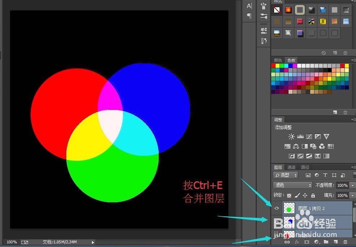Click the 100% zoom level field
The height and width of the screenshot is (247, 356).
click(12, 242)
